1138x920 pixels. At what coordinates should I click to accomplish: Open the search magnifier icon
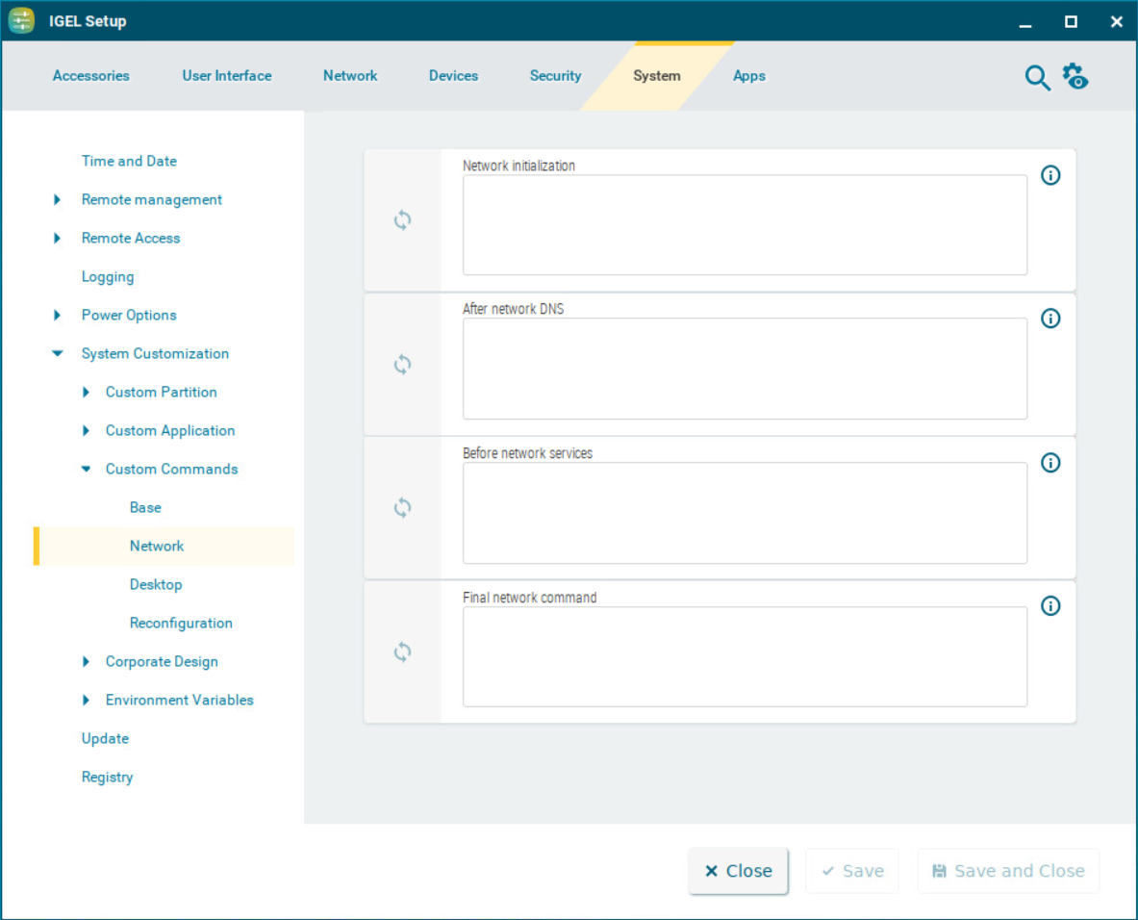[1037, 78]
